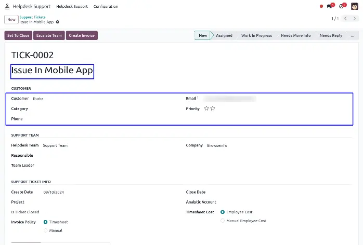Switch stage to Work In Progress
This screenshot has width=363, height=245.
[256, 36]
